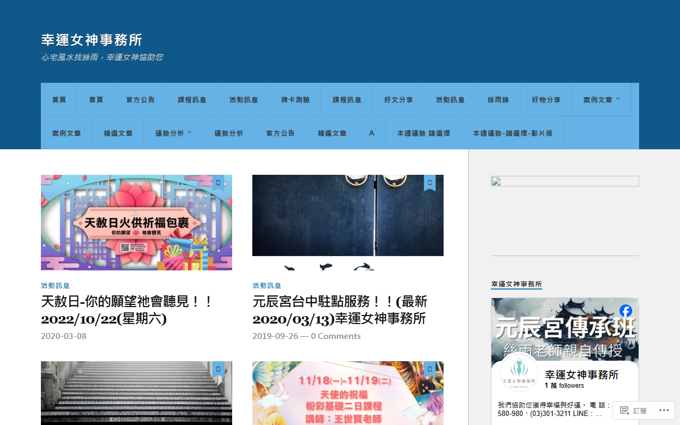The height and width of the screenshot is (425, 680).
Task: Open the 元辰宮傳承班 Facebook cover image
Action: tap(565, 329)
